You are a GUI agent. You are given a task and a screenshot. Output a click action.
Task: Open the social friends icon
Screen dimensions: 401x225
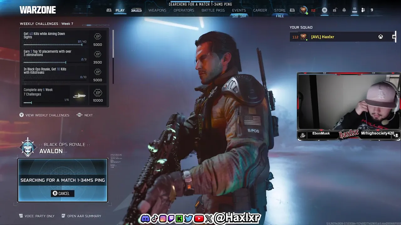[363, 10]
